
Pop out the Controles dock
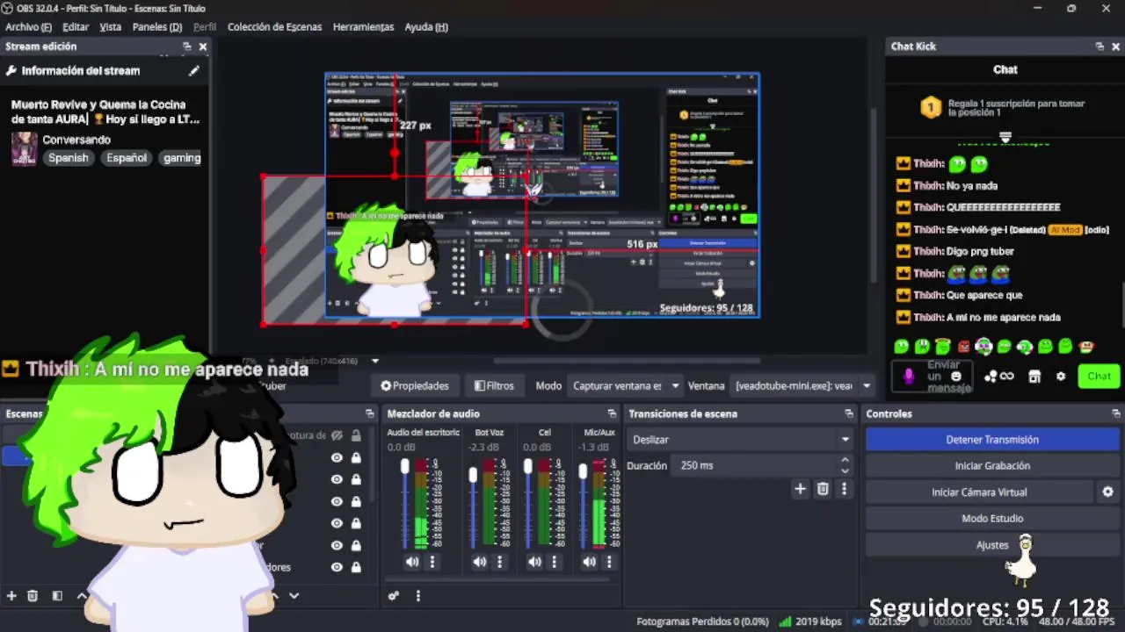pyautogui.click(x=1115, y=413)
